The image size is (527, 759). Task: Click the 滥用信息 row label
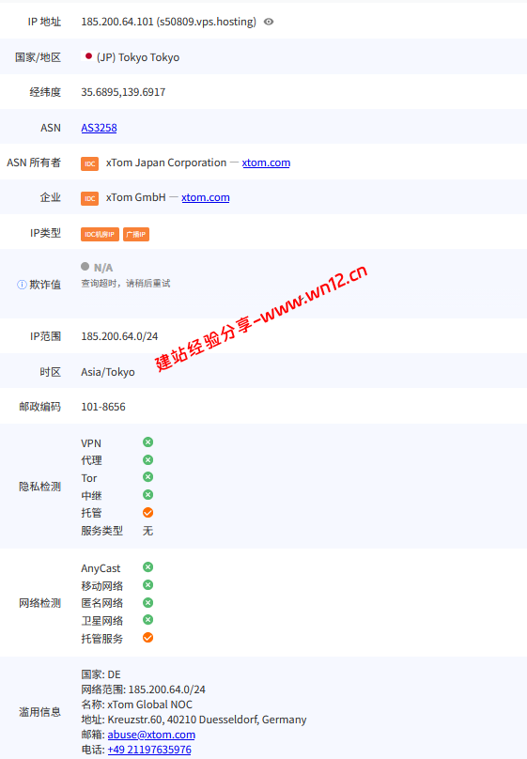39,712
